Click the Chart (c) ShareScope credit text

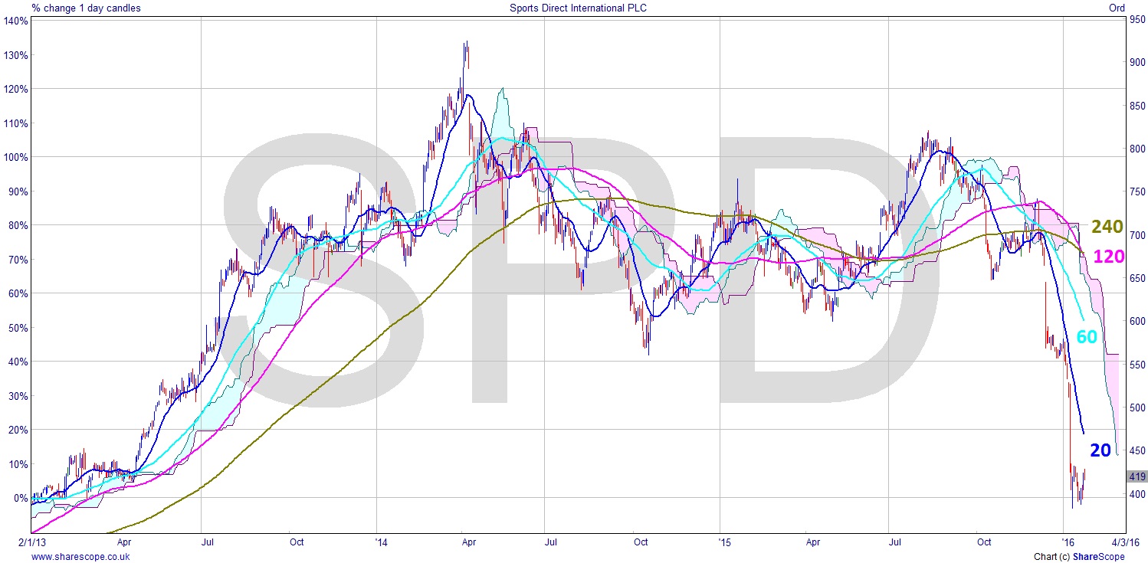1079,557
